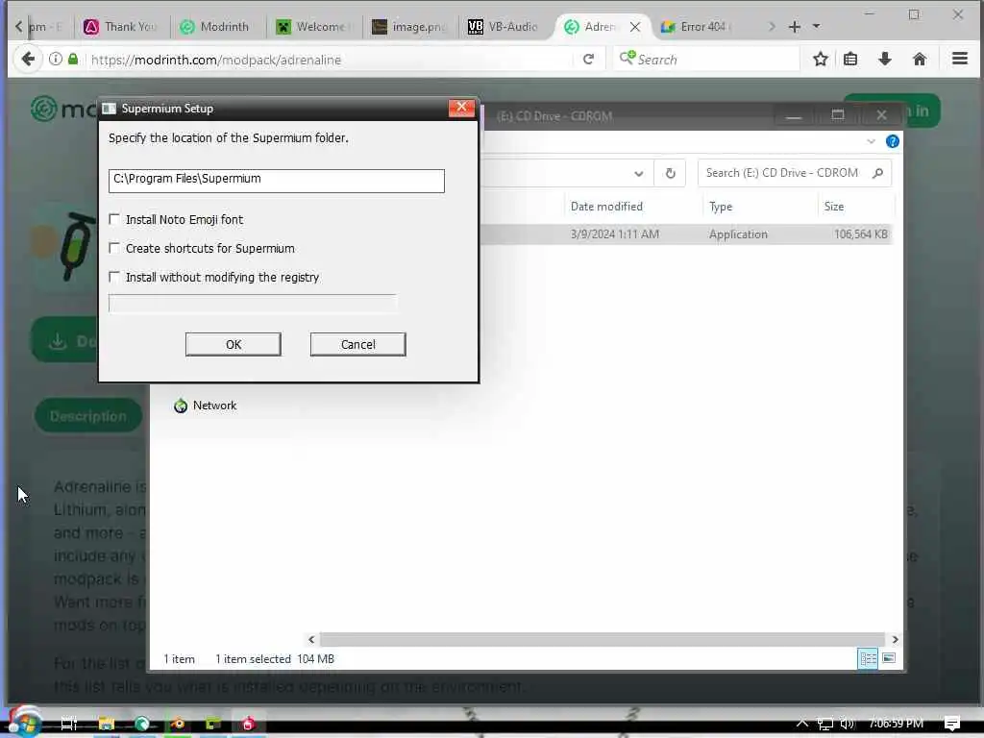Switch Explorer to large icons view
This screenshot has width=984, height=738.
[889, 658]
